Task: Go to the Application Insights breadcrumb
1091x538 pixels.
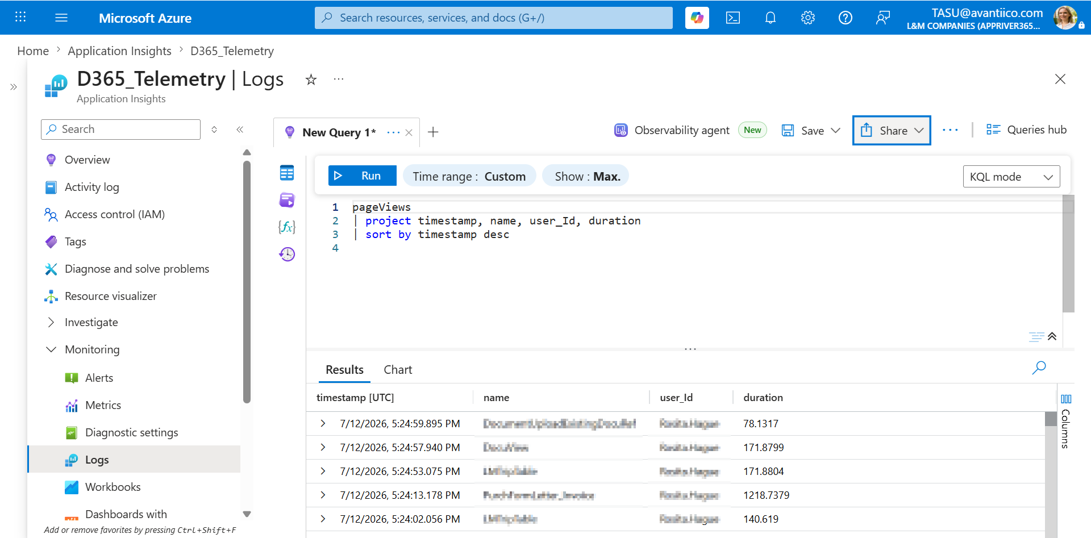Action: point(119,51)
